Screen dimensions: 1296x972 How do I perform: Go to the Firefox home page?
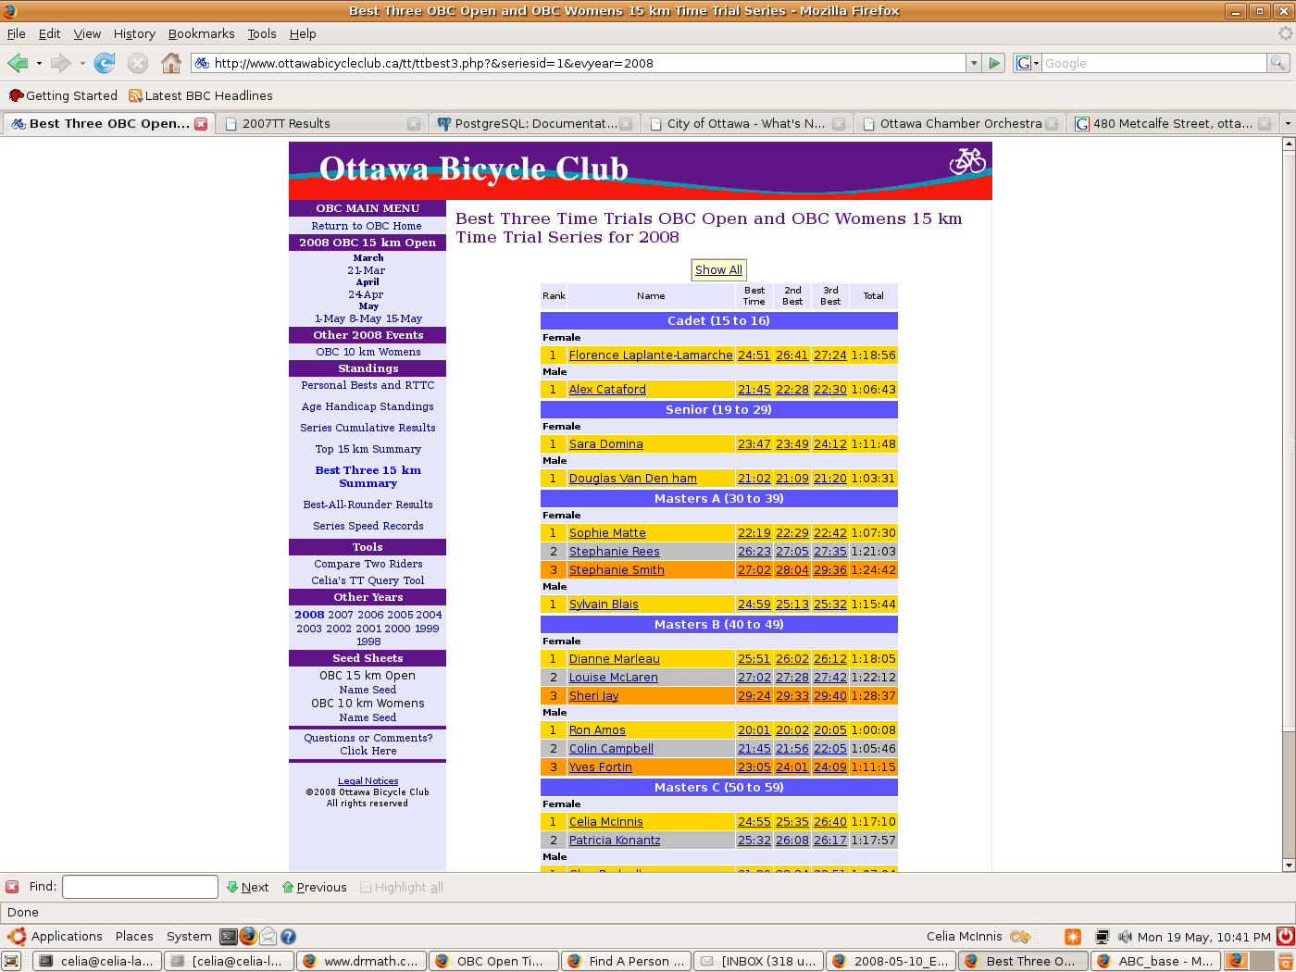(170, 63)
